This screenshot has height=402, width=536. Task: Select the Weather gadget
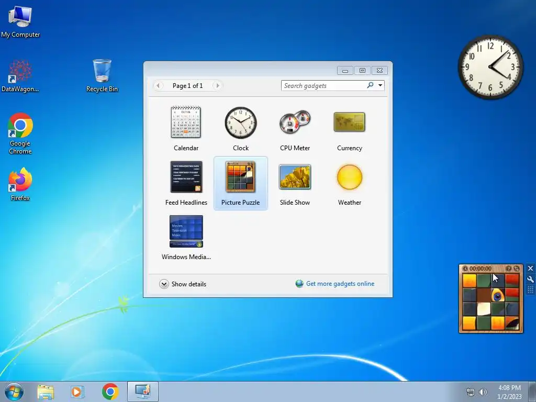pyautogui.click(x=349, y=183)
